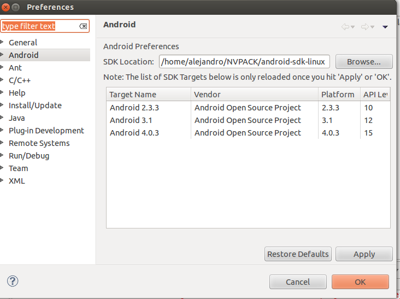Select Help in the category tree
This screenshot has height=299, width=400.
(17, 93)
